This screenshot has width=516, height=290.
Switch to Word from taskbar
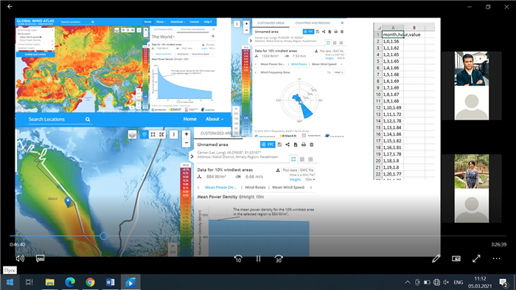point(111,283)
